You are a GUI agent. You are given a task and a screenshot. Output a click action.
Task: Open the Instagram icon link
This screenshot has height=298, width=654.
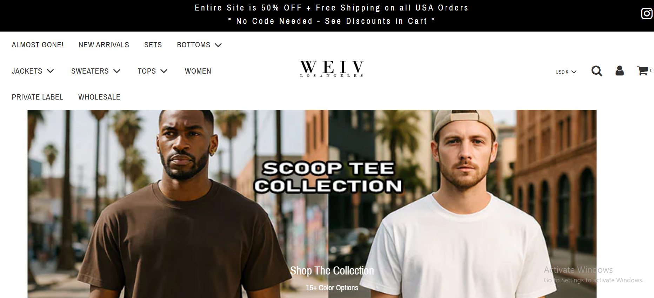coord(647,14)
